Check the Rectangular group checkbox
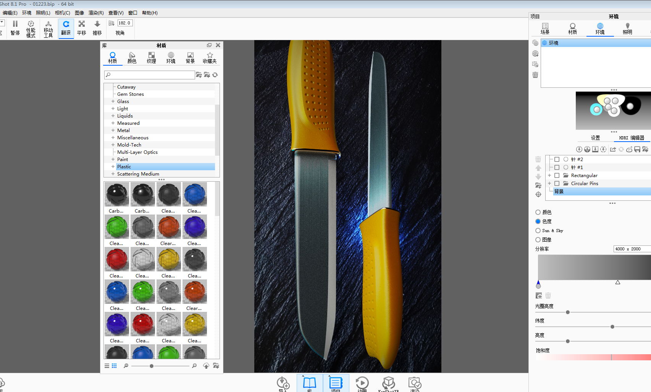 click(557, 175)
